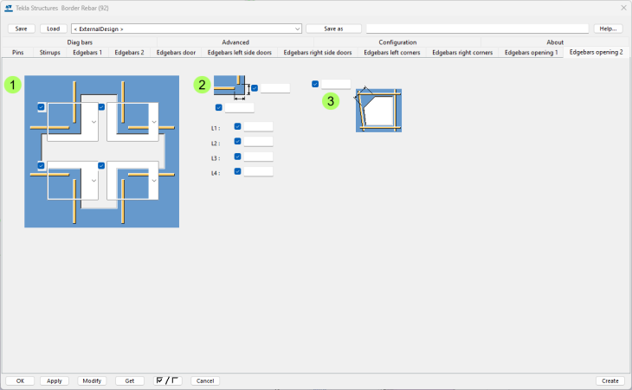Close the Border Rebar dialog window
The height and width of the screenshot is (390, 632).
(622, 7)
